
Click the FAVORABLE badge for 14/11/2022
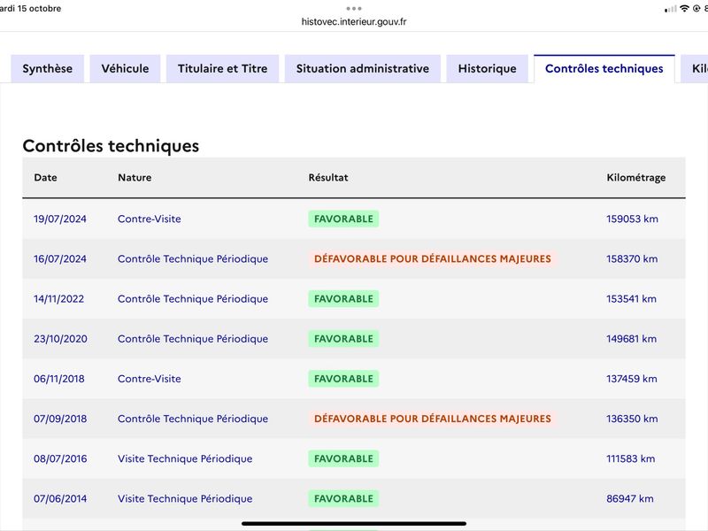(x=343, y=299)
